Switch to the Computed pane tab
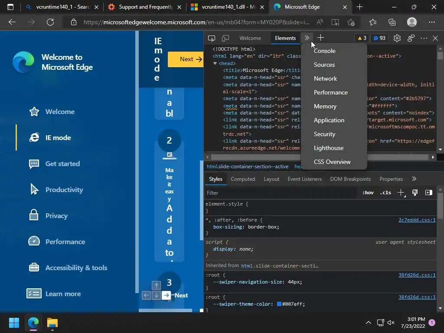 point(243,179)
